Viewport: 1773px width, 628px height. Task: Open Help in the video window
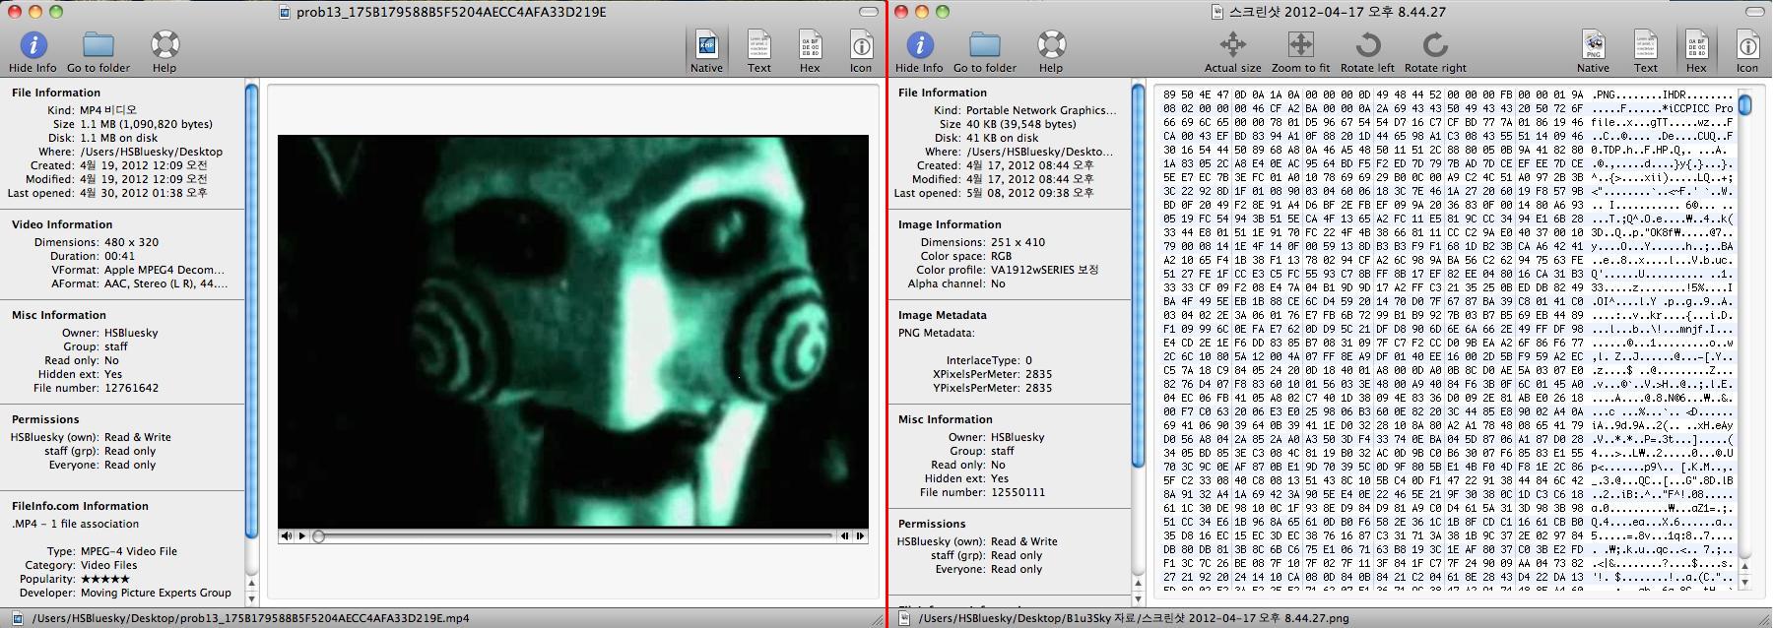tap(164, 51)
